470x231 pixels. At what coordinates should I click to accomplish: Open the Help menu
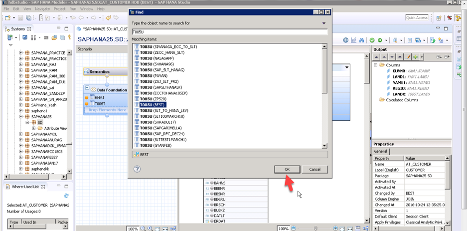point(101,9)
